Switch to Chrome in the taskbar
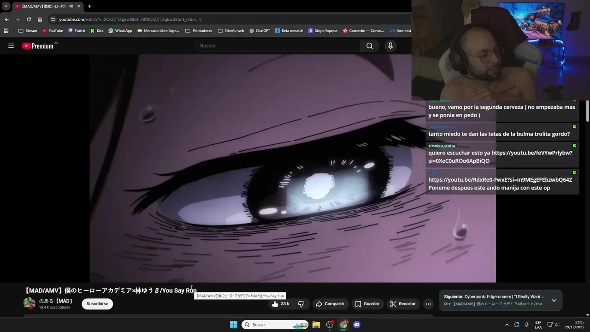Viewport: 590px width, 332px height. [343, 325]
